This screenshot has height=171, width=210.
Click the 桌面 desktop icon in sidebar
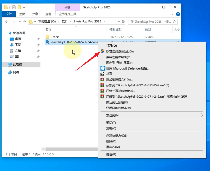pos(12,39)
